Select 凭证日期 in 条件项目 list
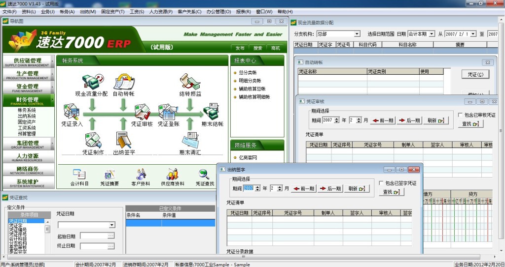The height and width of the screenshot is (267, 505). pos(26,221)
